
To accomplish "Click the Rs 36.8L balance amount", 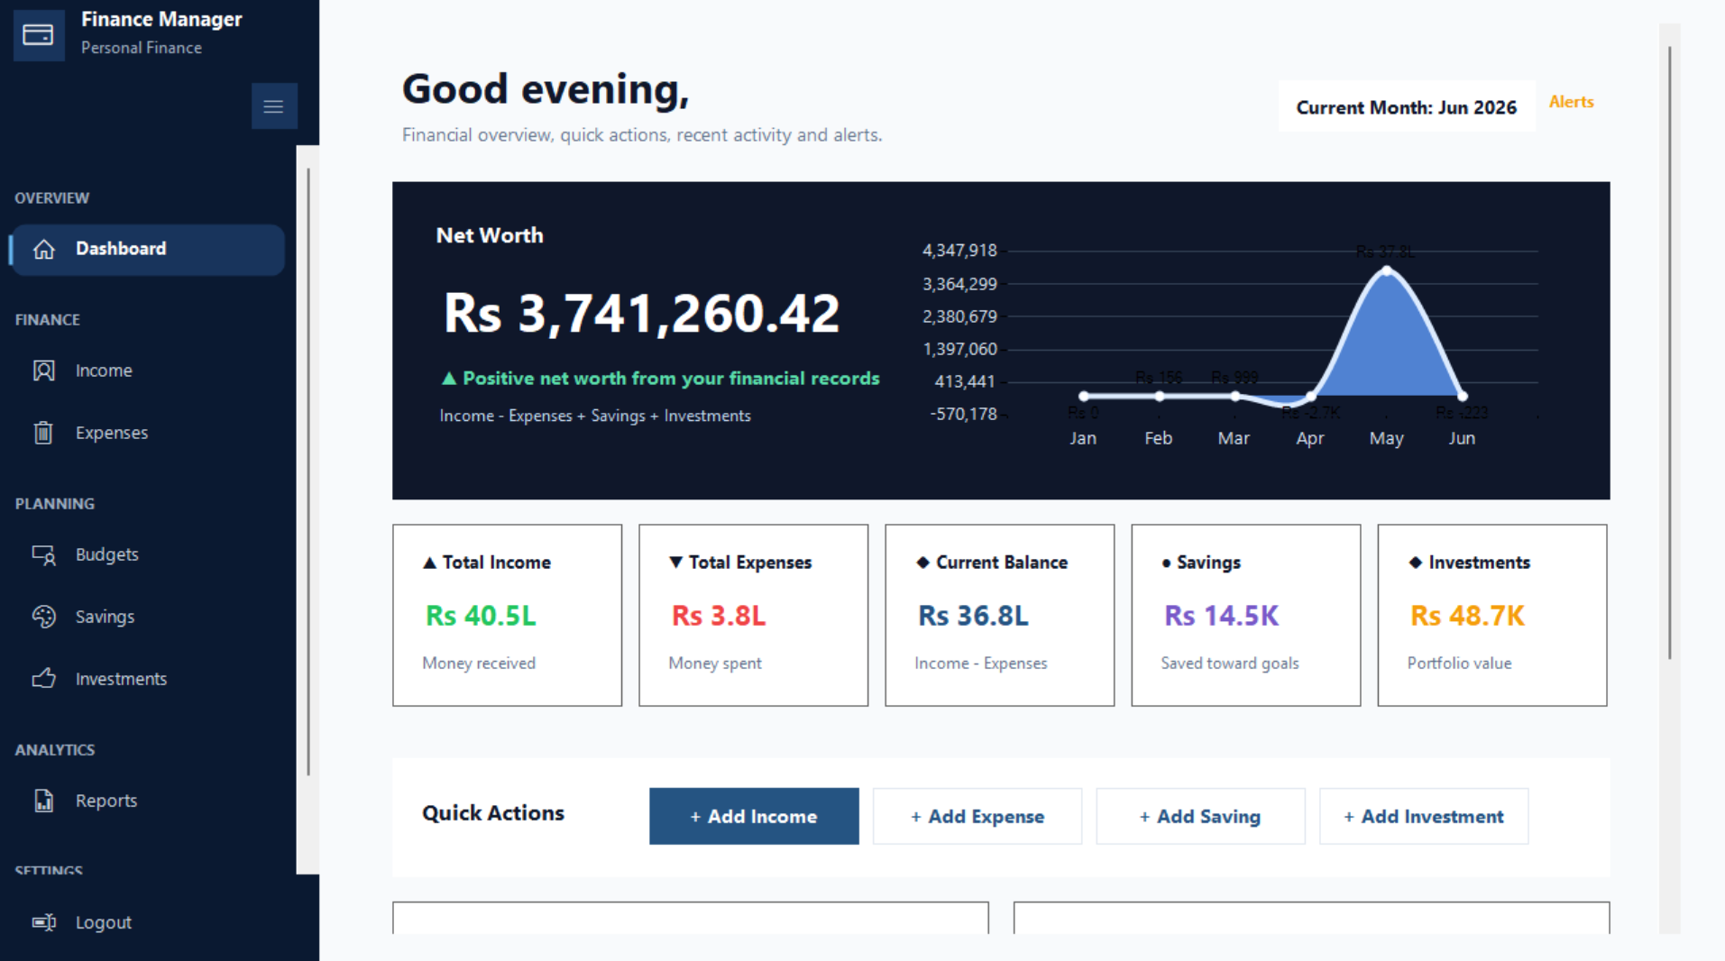I will pos(973,617).
